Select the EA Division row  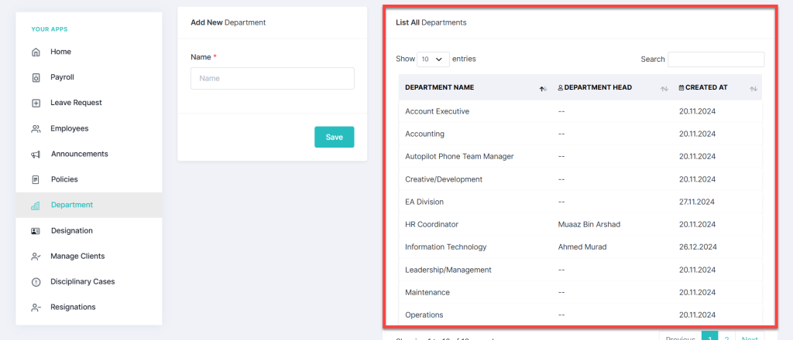(x=580, y=202)
